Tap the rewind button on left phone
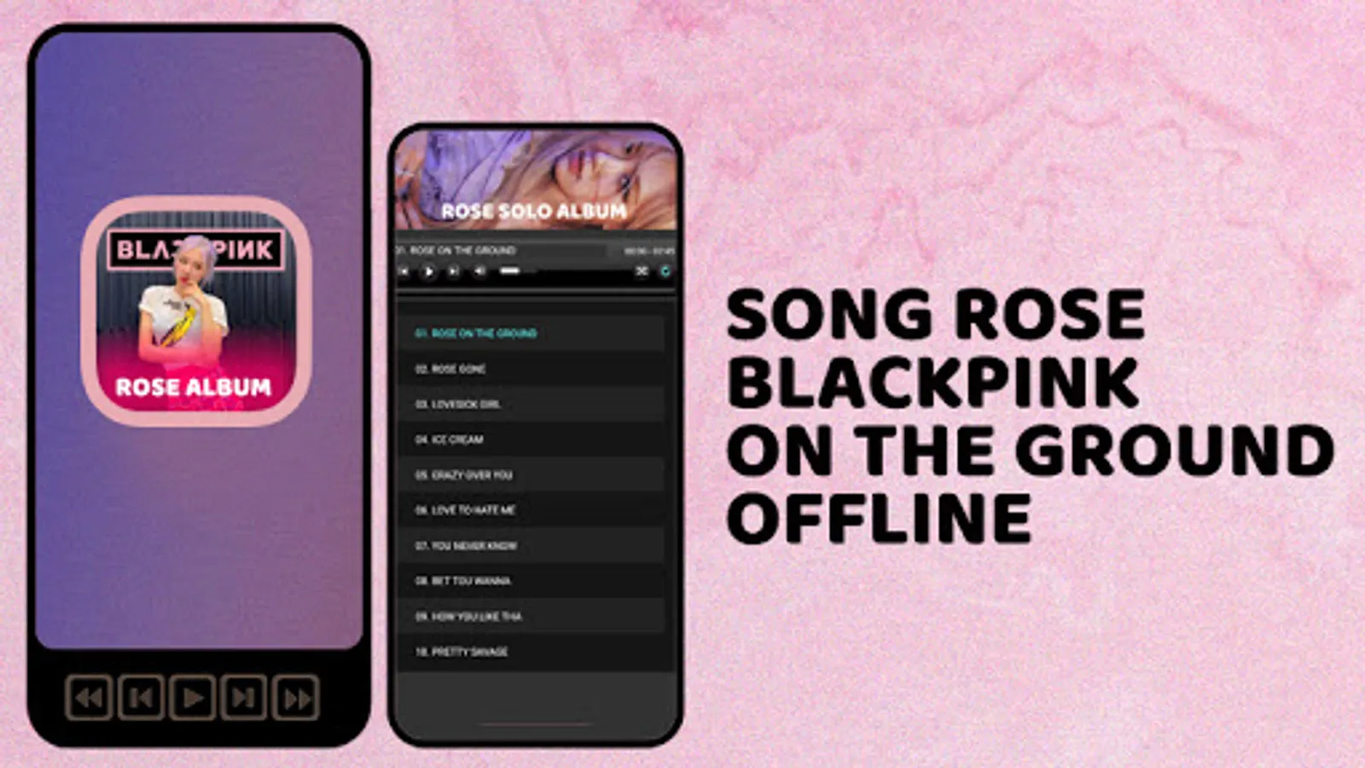Image resolution: width=1365 pixels, height=768 pixels. (x=89, y=697)
